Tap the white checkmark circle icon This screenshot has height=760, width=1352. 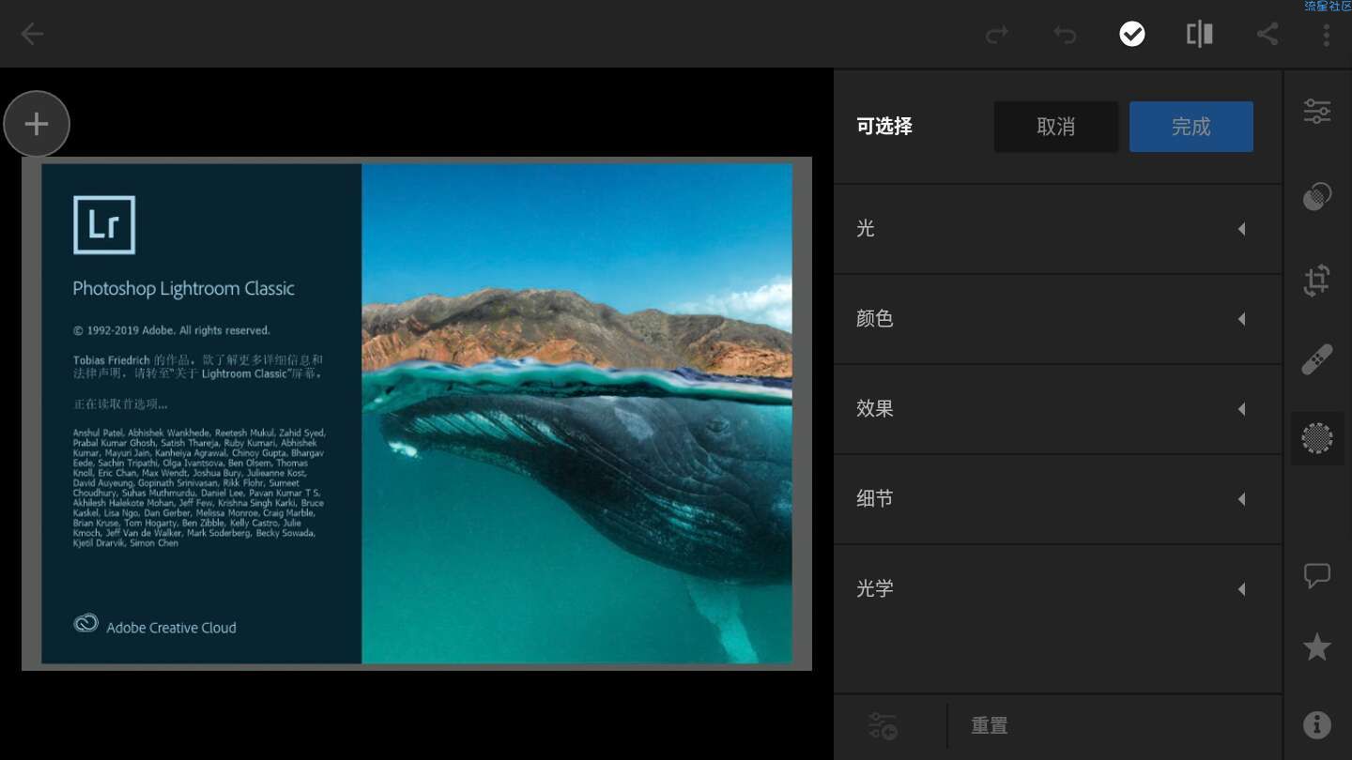tap(1132, 35)
